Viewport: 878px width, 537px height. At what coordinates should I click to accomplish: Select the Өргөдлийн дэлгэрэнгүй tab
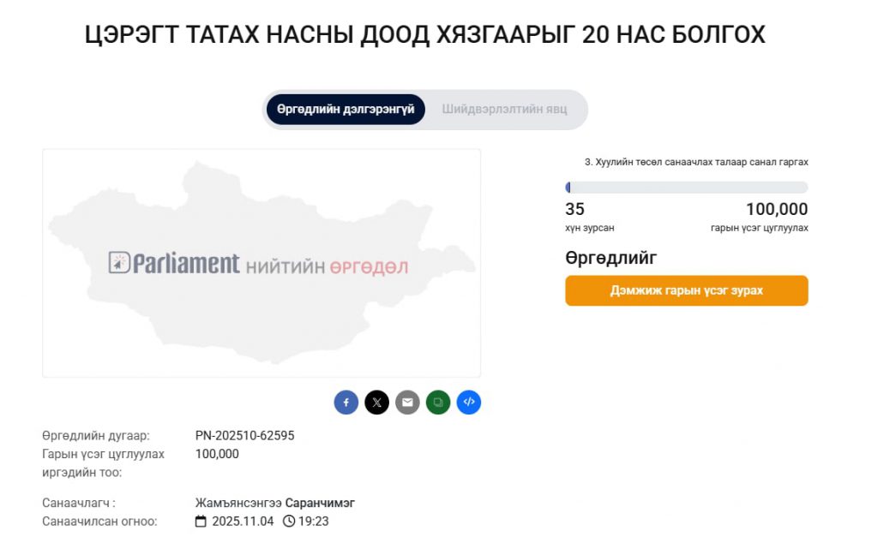(x=346, y=110)
